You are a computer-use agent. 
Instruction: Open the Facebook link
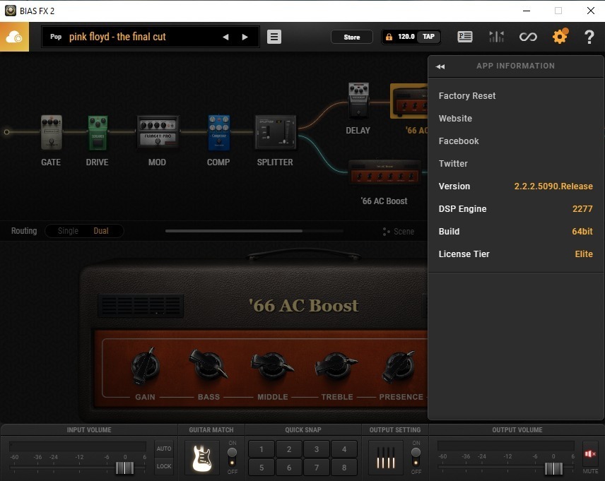tap(459, 141)
